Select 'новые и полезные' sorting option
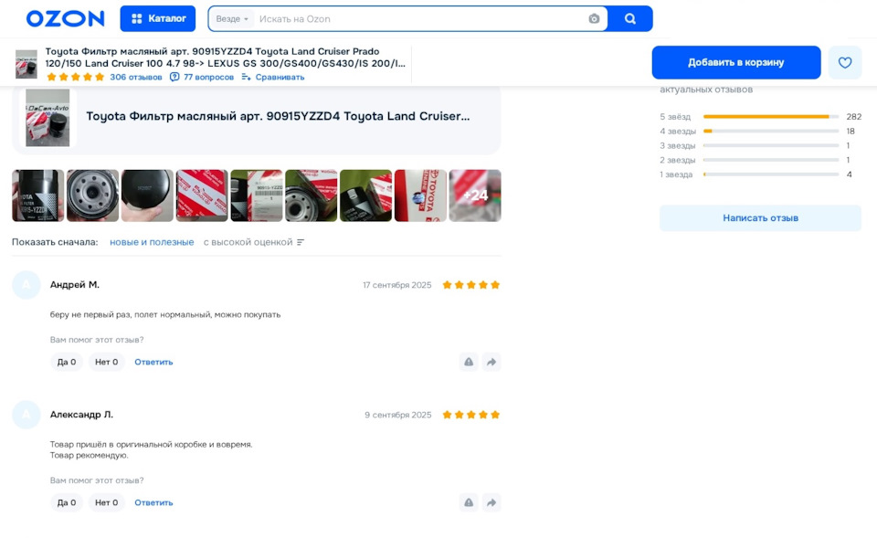 coord(152,242)
